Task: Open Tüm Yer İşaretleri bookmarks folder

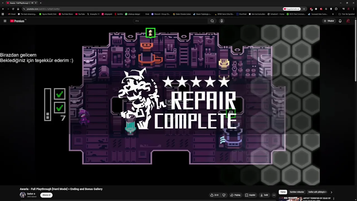Action: [x=347, y=14]
